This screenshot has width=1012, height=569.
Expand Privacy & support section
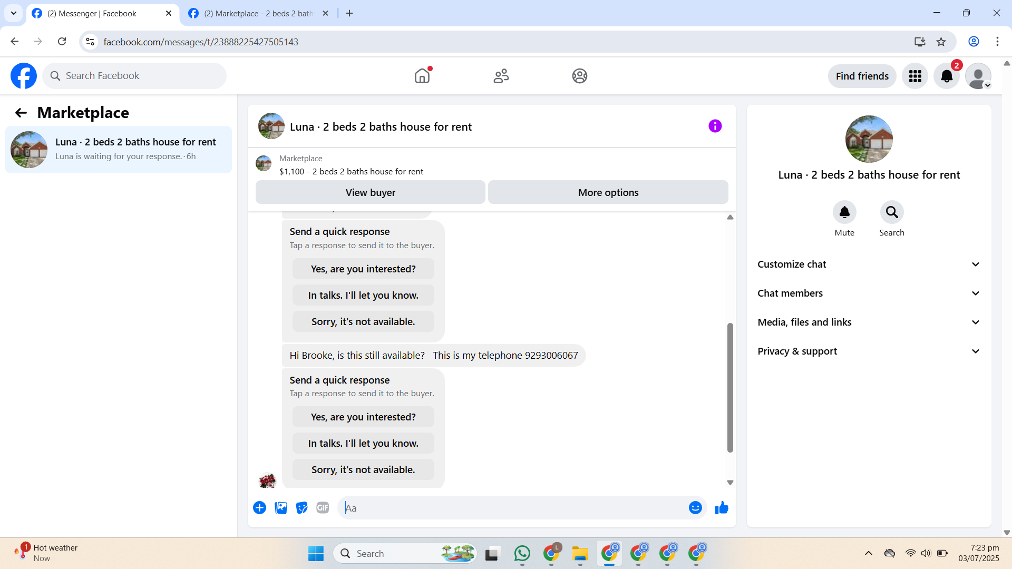pyautogui.click(x=869, y=351)
